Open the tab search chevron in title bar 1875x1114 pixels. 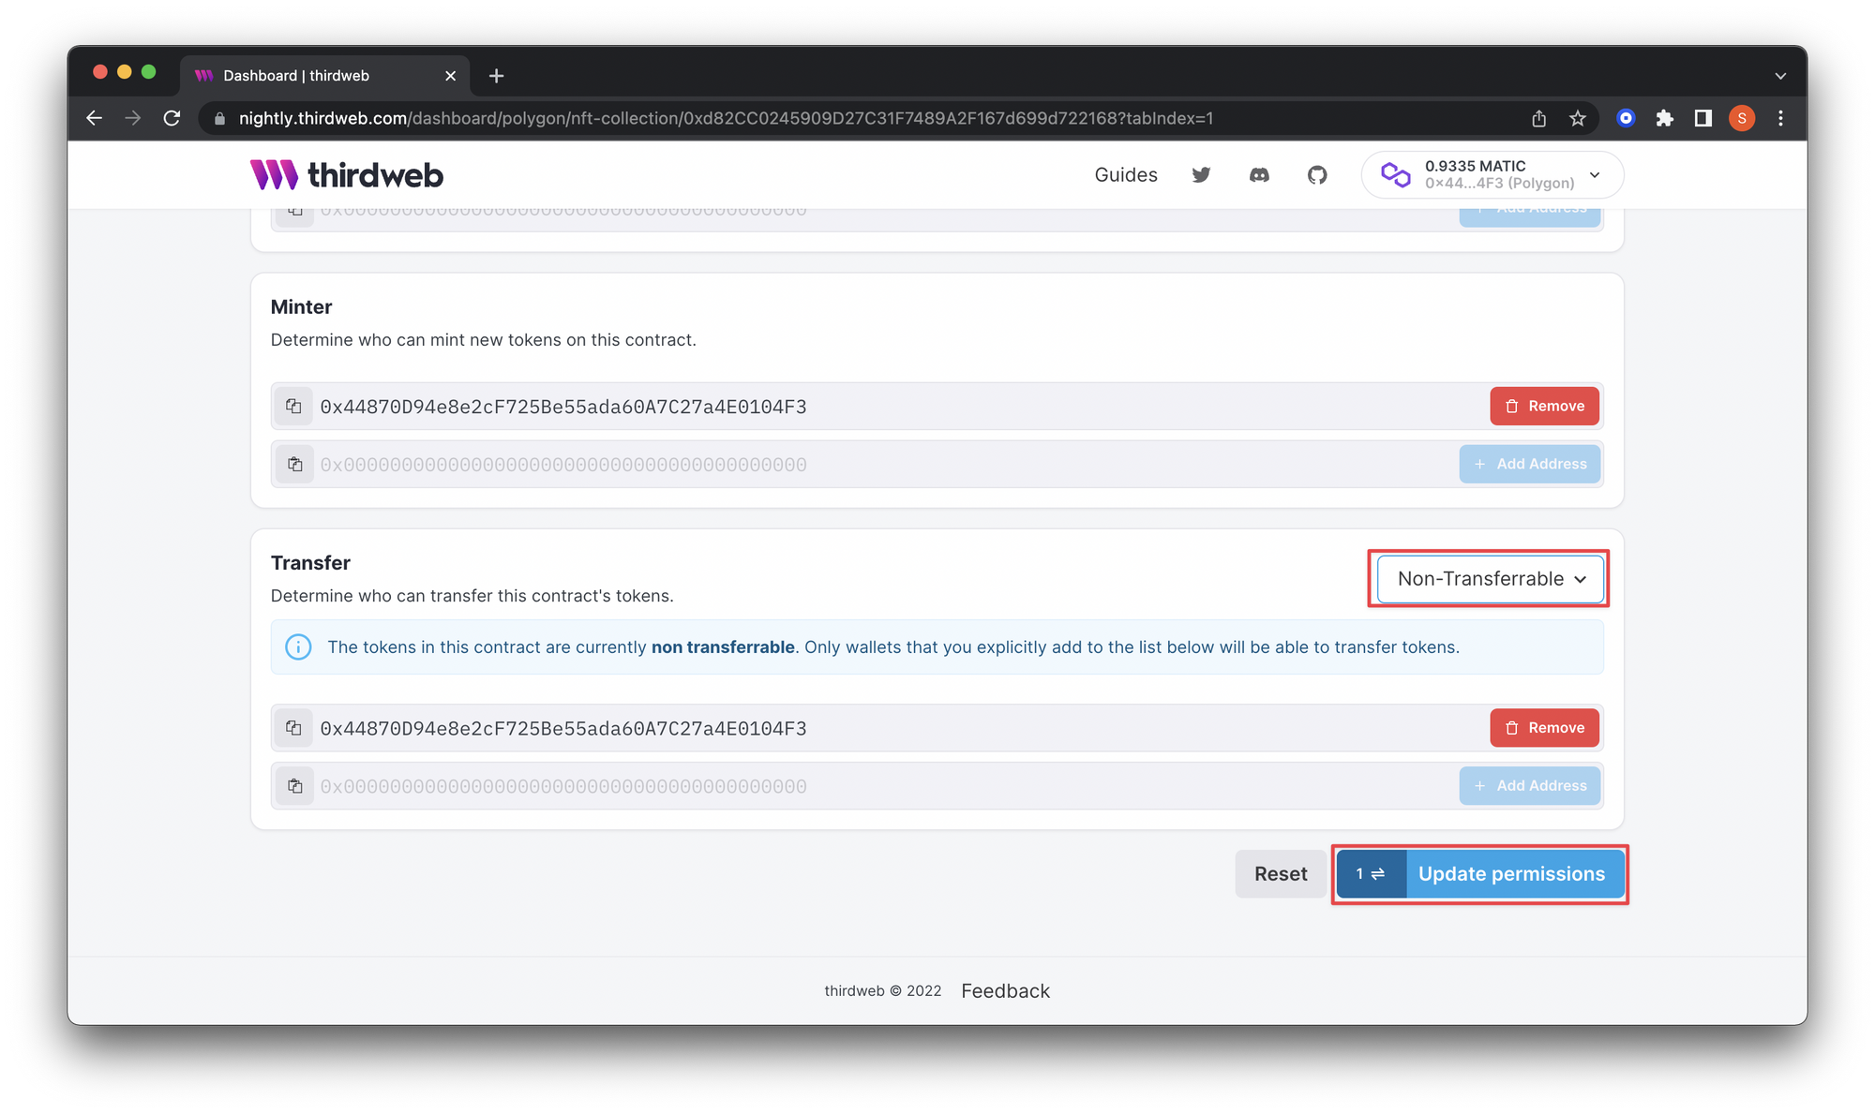tap(1780, 76)
